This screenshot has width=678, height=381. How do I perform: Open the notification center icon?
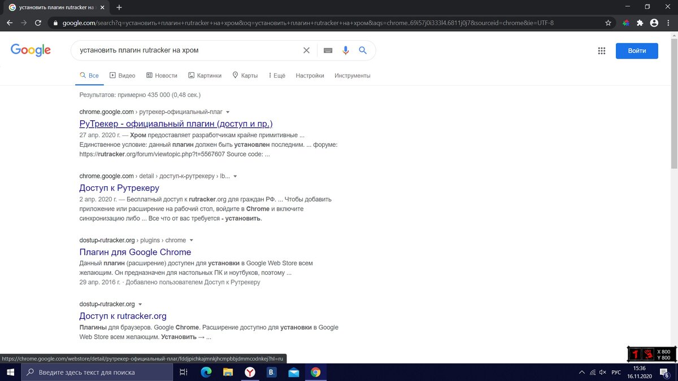click(666, 372)
